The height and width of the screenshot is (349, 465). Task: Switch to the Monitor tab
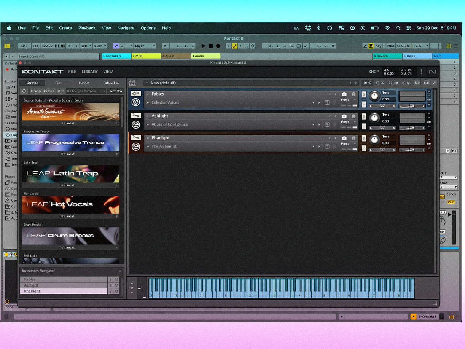tap(84, 83)
